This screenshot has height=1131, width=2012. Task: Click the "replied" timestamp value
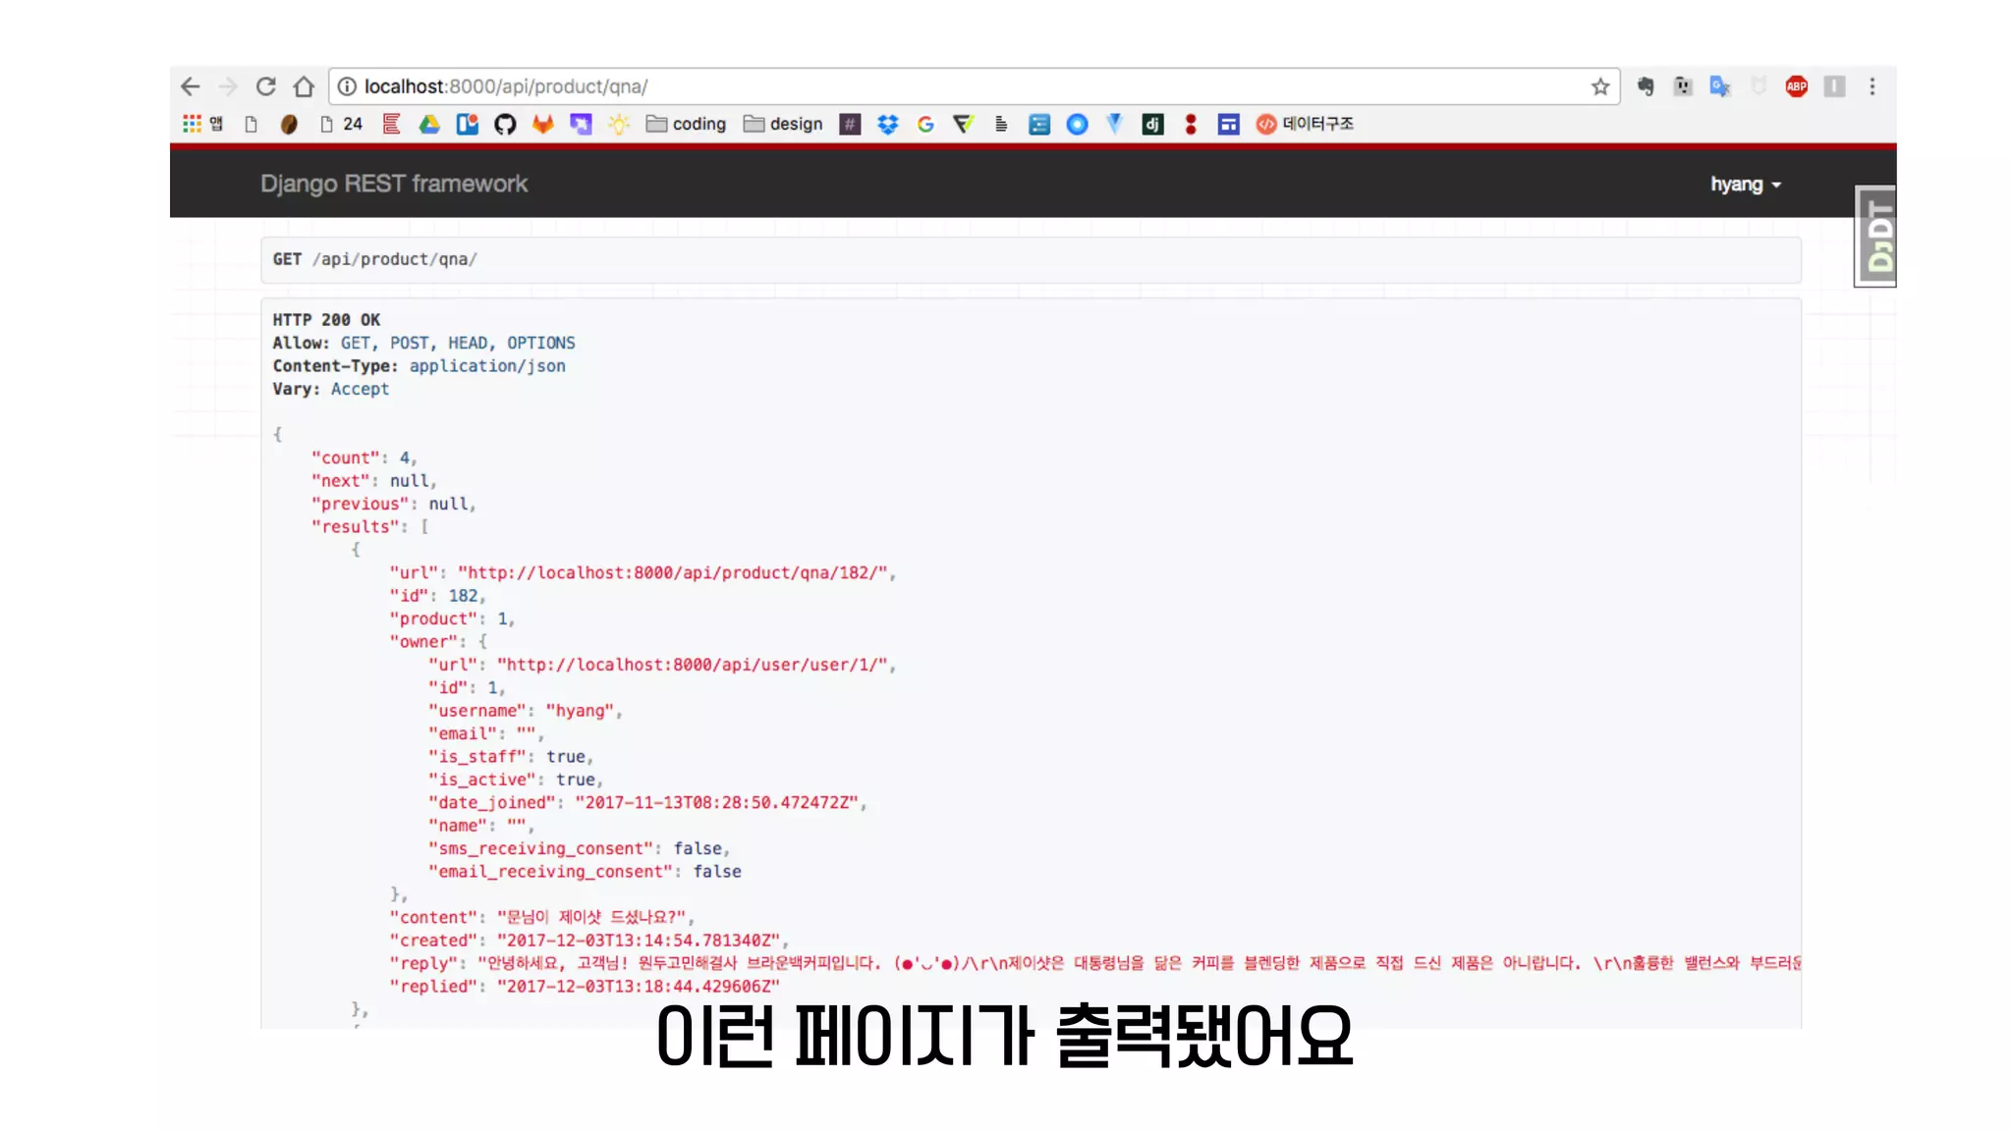(x=639, y=987)
